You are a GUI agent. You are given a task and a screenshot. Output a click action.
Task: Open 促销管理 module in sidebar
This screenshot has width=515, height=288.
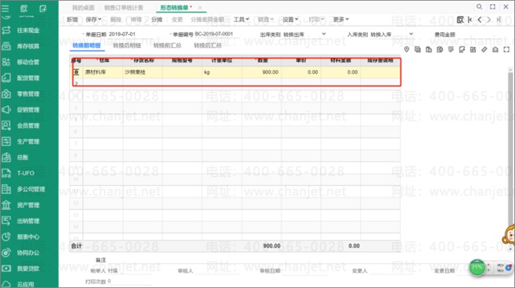pyautogui.click(x=28, y=109)
